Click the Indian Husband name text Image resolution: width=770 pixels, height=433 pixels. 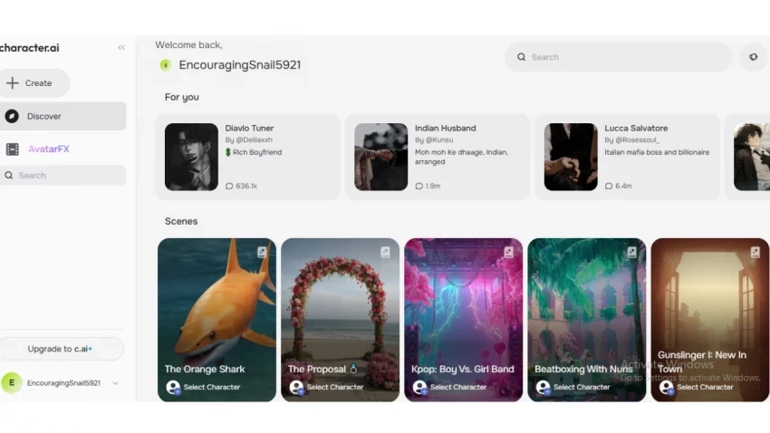tap(446, 128)
